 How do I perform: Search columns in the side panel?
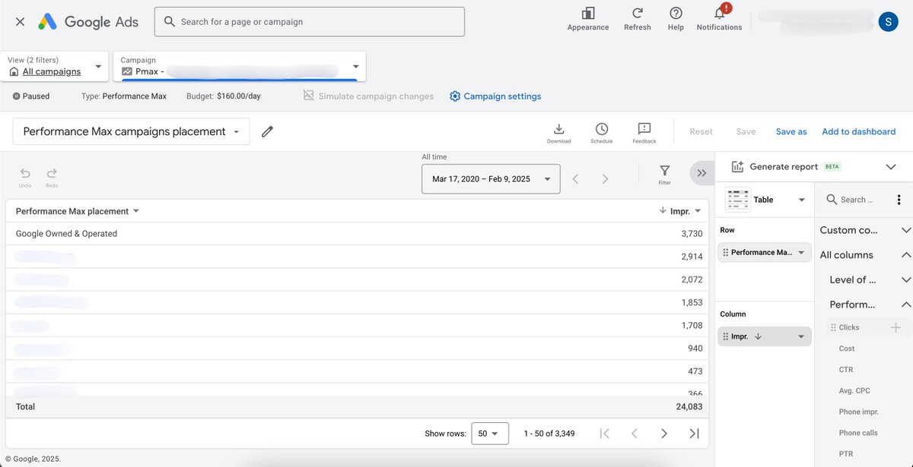click(x=857, y=200)
